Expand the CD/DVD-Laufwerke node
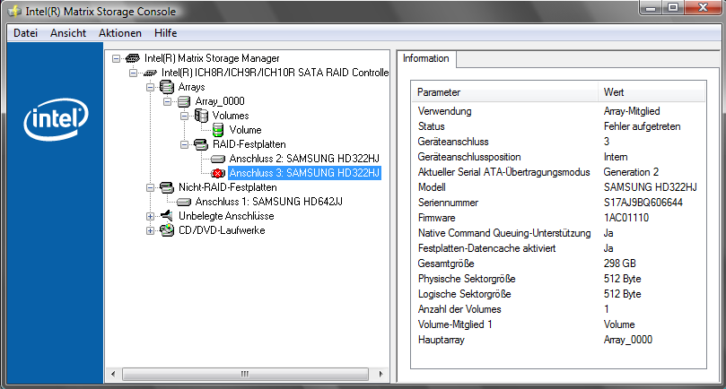 click(150, 230)
